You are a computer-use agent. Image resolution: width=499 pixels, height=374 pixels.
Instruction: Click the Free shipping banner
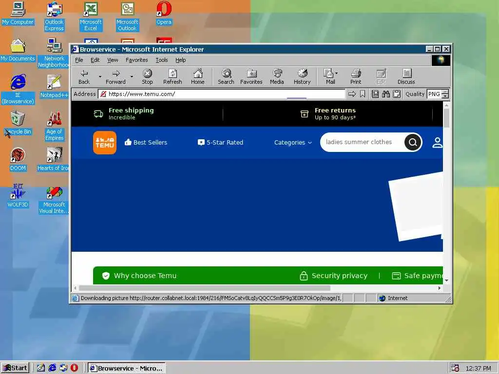124,113
